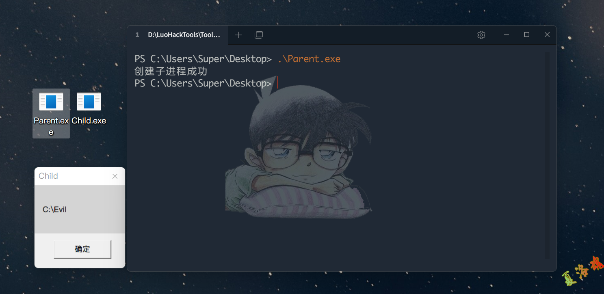The height and width of the screenshot is (294, 604).
Task: Click the 确定 button in the Child dialog
Action: point(82,249)
